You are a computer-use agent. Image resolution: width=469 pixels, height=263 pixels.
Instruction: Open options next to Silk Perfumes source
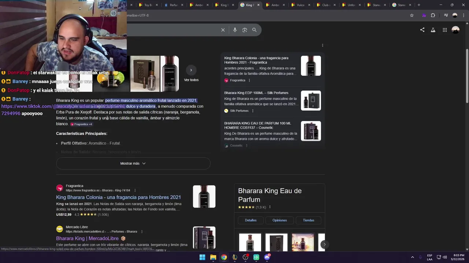coord(252,111)
